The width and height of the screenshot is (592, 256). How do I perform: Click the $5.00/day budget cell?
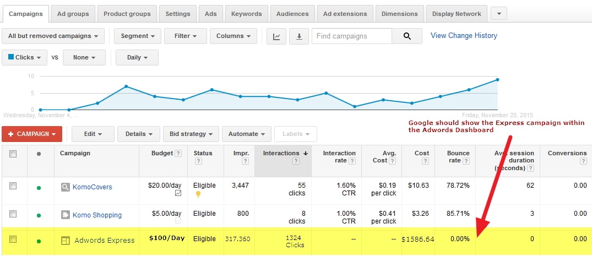point(167,214)
